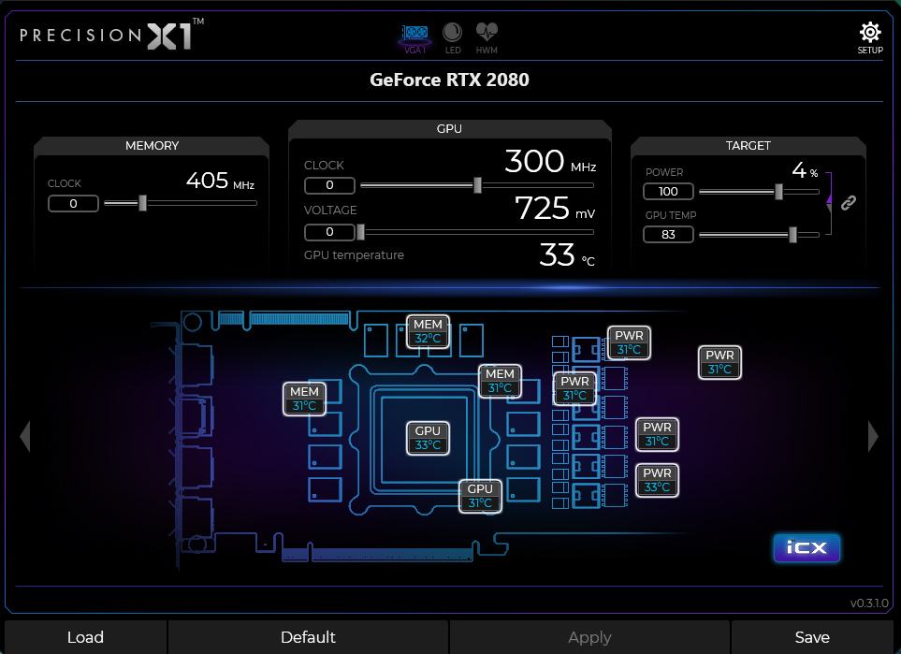Open the HWM hardware monitor icon
Image resolution: width=901 pixels, height=654 pixels.
[487, 38]
